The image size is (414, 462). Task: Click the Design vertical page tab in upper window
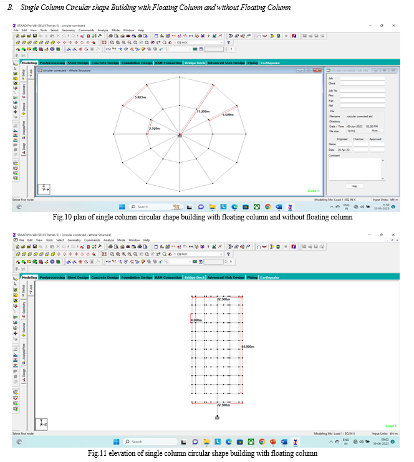[x=24, y=147]
